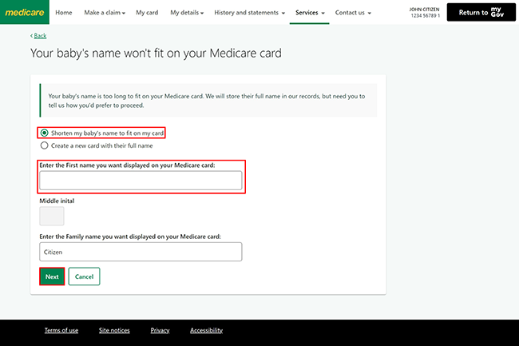Select Create a new card radio option
The height and width of the screenshot is (346, 519).
pos(44,145)
